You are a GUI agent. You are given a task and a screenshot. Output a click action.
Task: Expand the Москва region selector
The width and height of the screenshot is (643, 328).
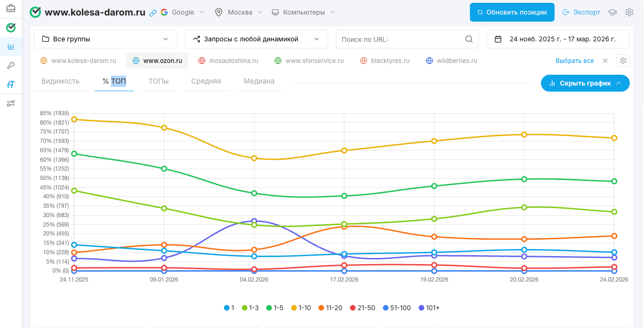click(239, 12)
